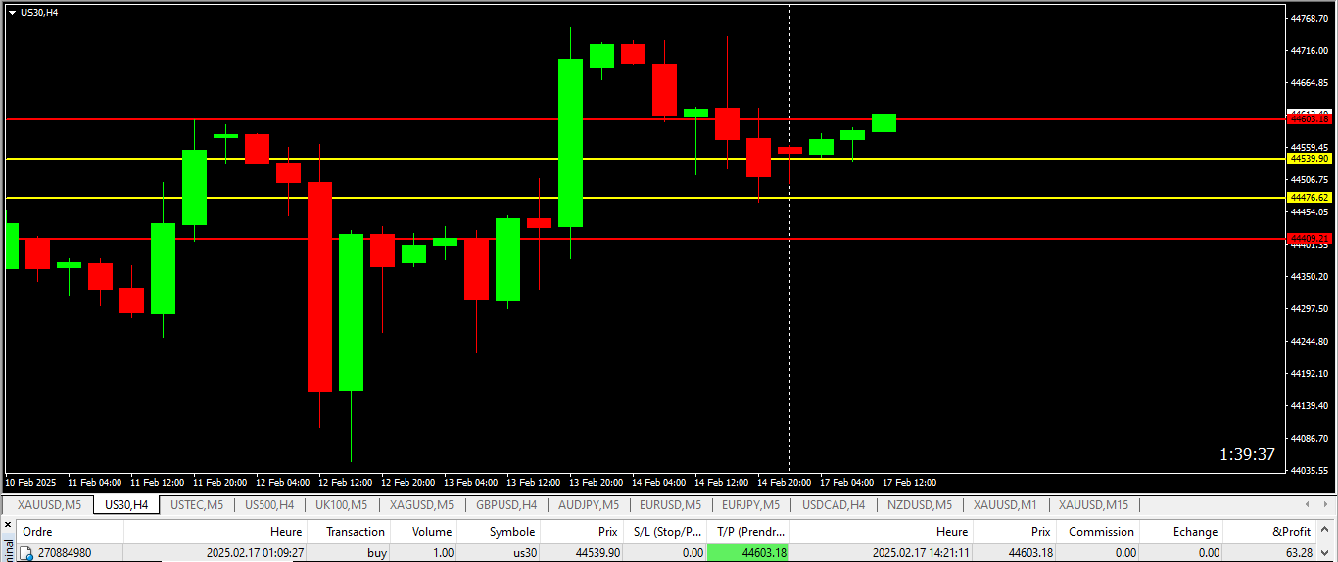Click the green take-profit cell 44603.18

pos(748,553)
